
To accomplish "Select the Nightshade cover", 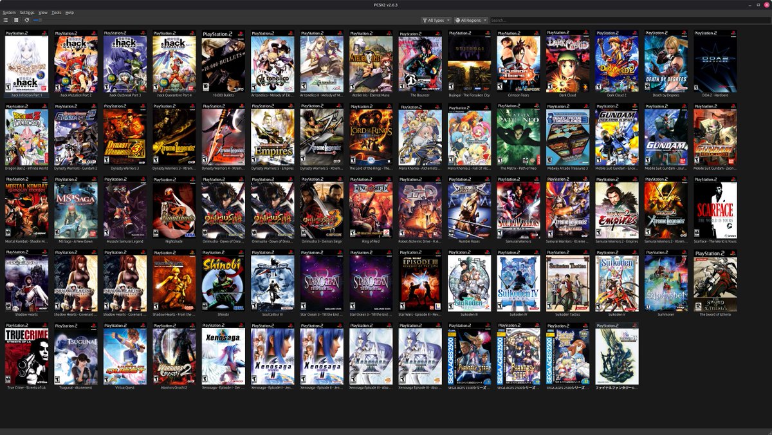I will 174,208.
